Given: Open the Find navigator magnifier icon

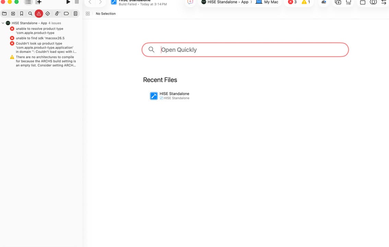Looking at the screenshot, I should pos(30,14).
